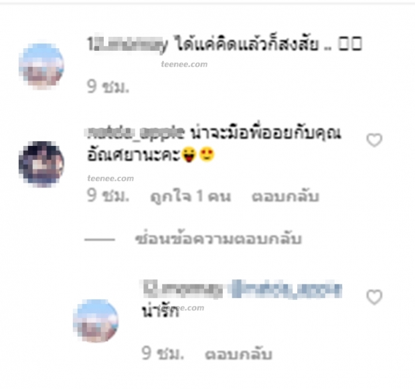Click the 9 ชม. timestamp beside ถูกใจ 1 คน
This screenshot has width=415, height=389.
[x=108, y=196]
